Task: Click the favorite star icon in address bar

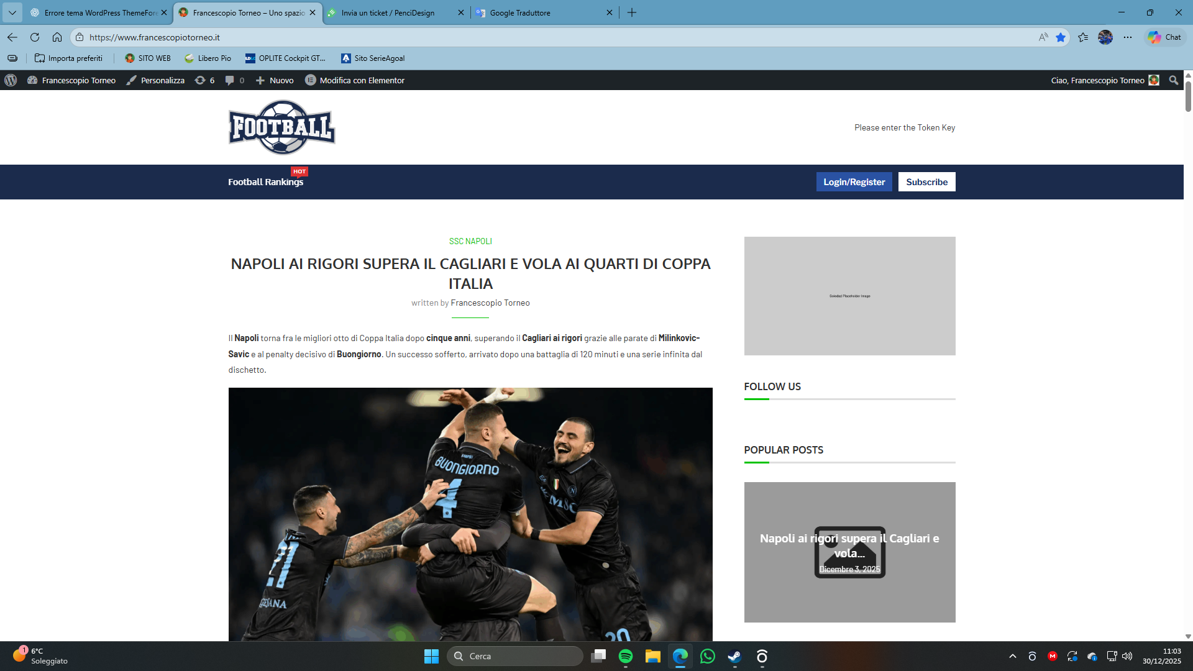Action: (x=1061, y=37)
